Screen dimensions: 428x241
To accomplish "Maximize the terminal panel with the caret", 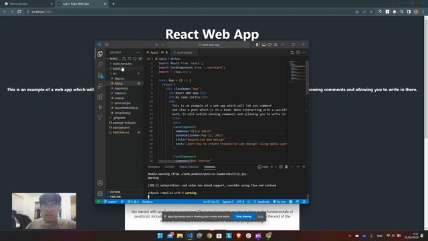I will point(298,167).
